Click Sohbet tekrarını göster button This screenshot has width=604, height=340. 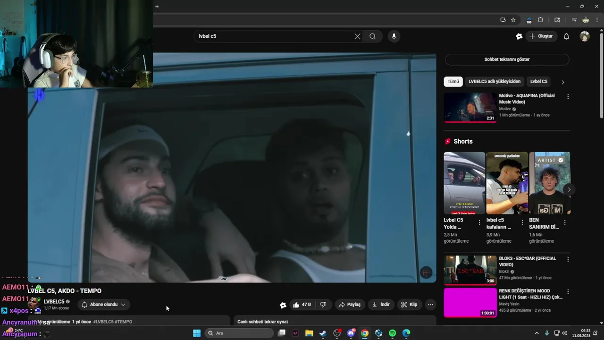click(x=507, y=59)
